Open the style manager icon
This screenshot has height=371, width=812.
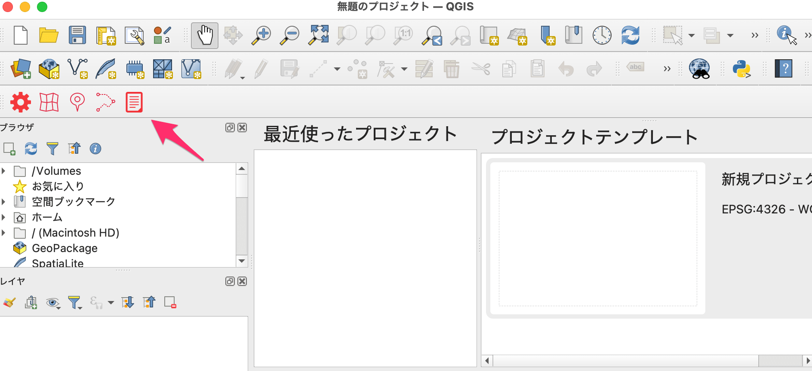163,35
